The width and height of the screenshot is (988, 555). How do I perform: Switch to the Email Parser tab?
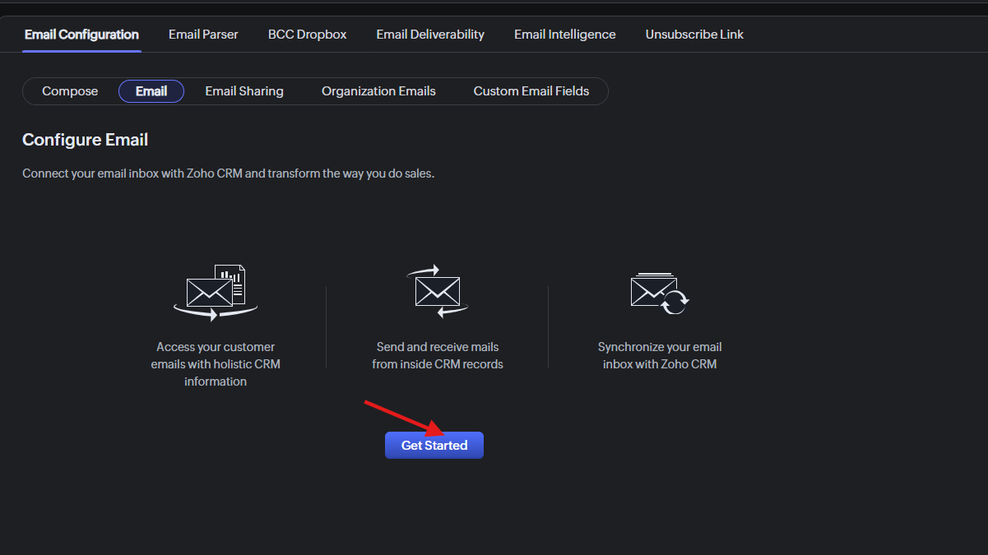[x=203, y=35]
